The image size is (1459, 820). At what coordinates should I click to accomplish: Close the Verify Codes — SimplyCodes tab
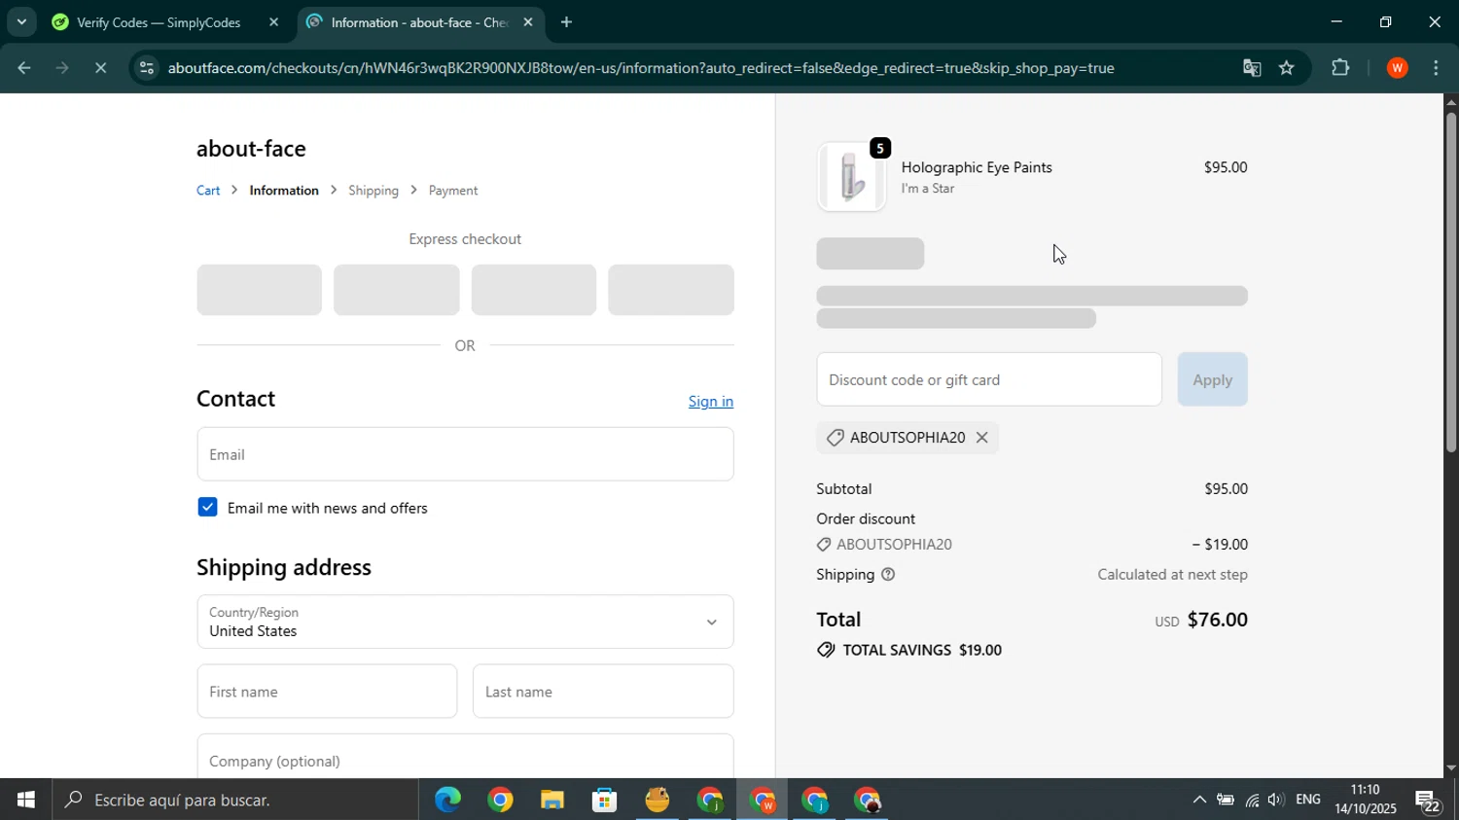tap(273, 22)
